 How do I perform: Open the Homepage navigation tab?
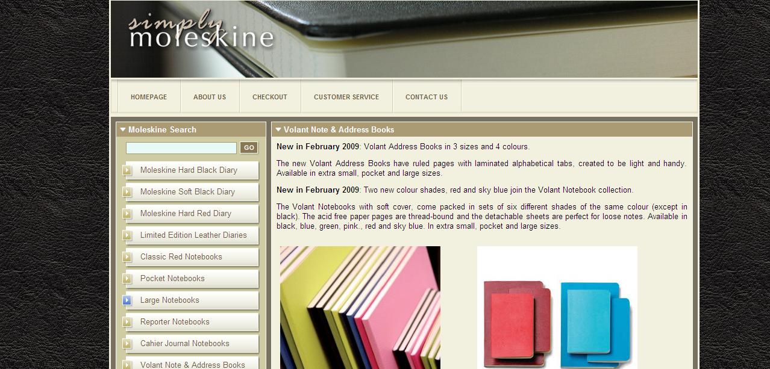pyautogui.click(x=149, y=97)
